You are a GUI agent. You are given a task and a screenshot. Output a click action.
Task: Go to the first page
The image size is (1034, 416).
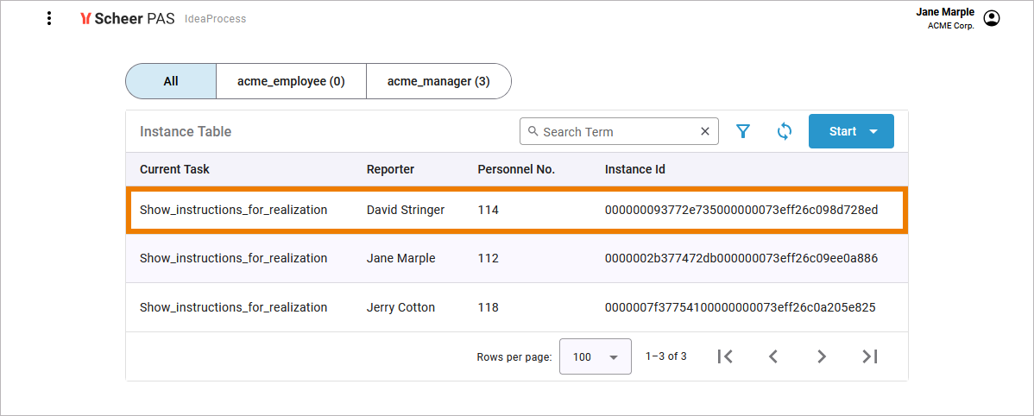point(725,356)
